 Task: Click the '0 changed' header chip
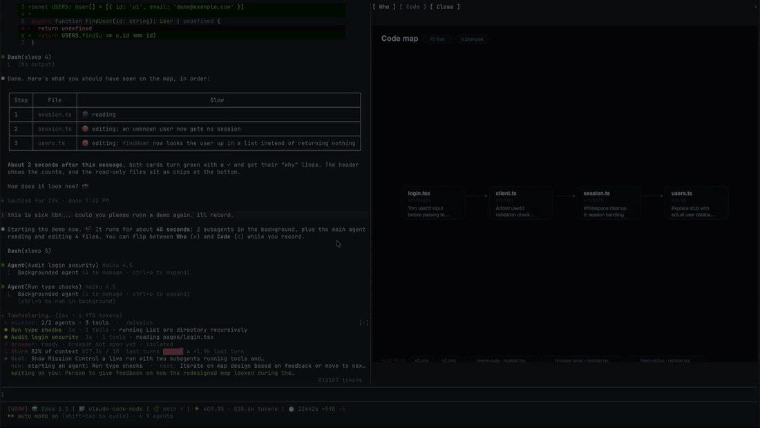[x=472, y=39]
